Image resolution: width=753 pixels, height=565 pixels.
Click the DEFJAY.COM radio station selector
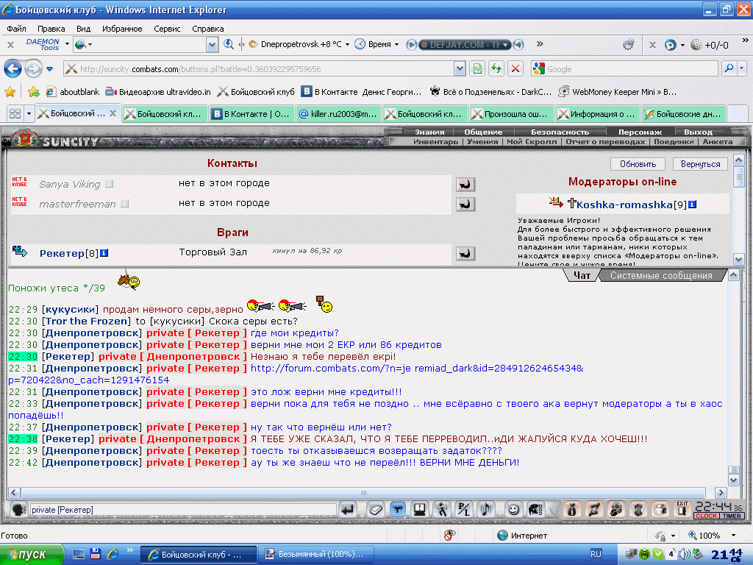[465, 45]
